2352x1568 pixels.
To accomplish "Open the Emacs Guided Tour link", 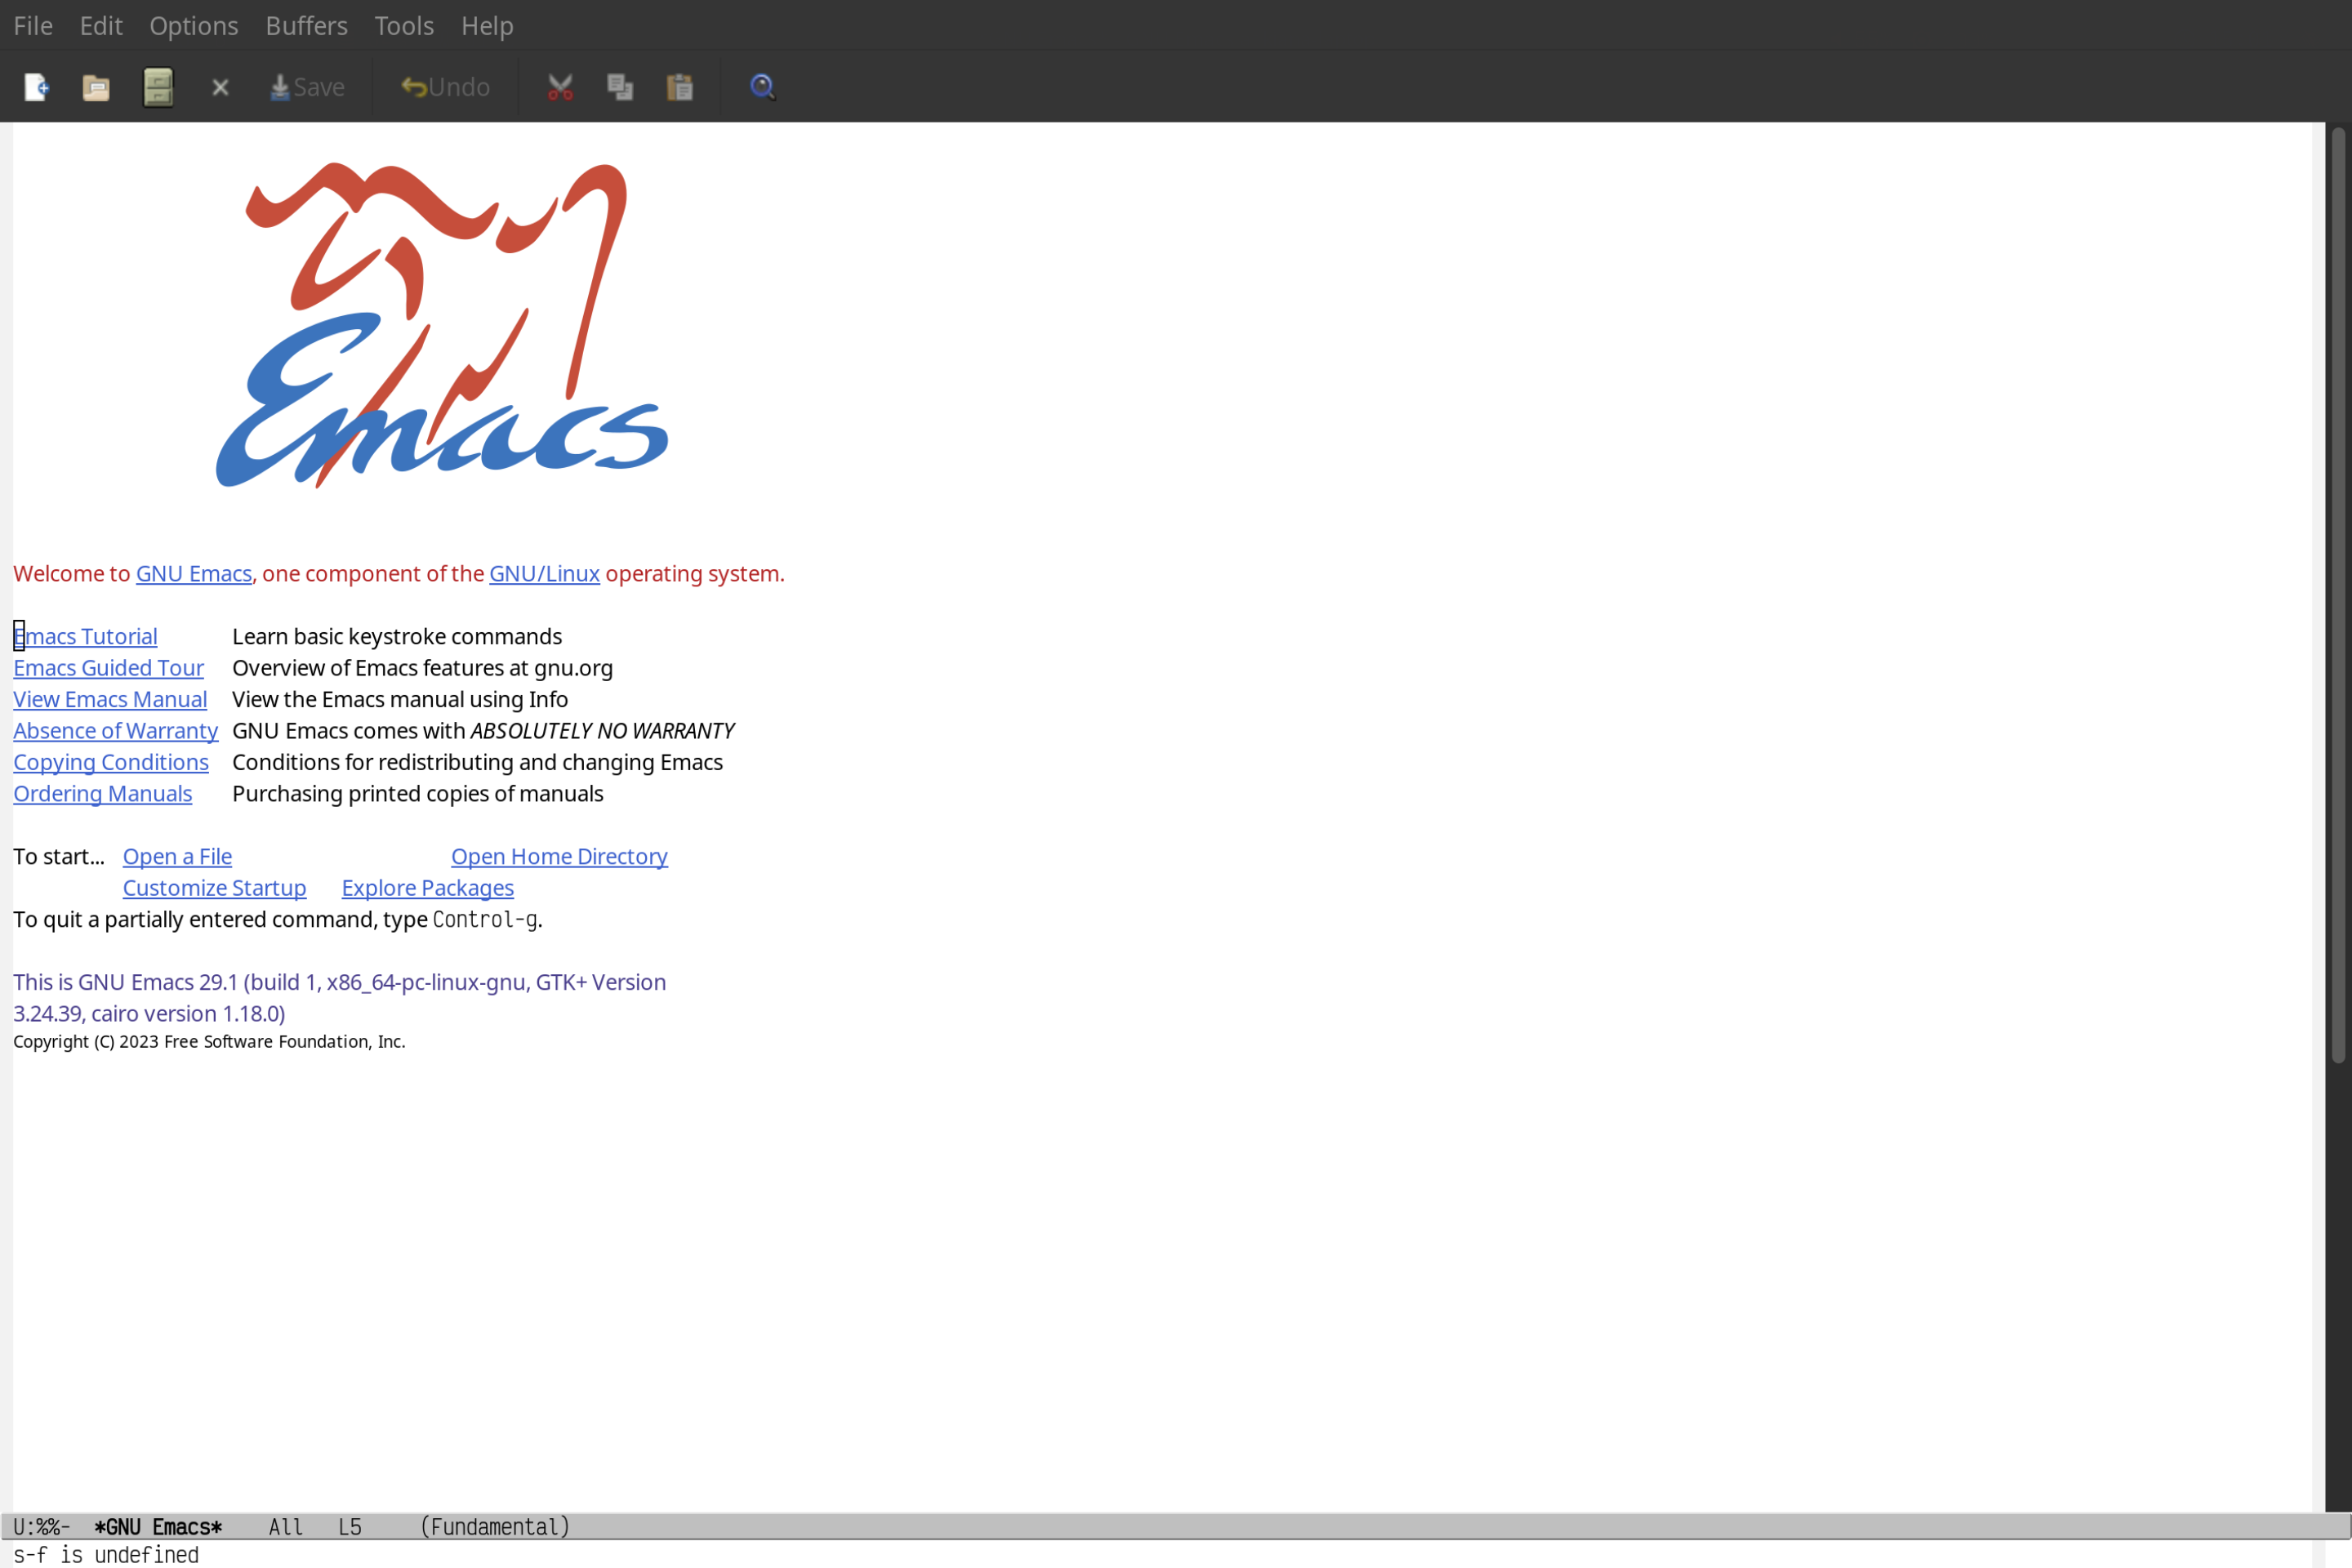I will click(109, 666).
